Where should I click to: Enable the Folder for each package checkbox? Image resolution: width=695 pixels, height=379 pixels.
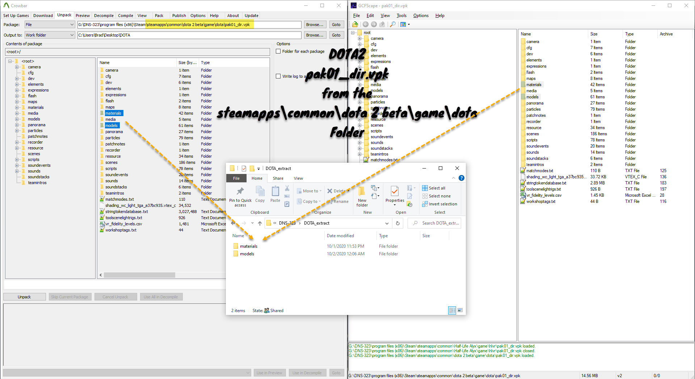278,51
